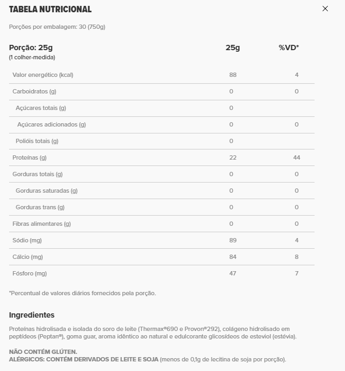Click the NÃO CONTÉM GLÚTEN notice
Image resolution: width=345 pixels, height=371 pixels.
point(43,352)
